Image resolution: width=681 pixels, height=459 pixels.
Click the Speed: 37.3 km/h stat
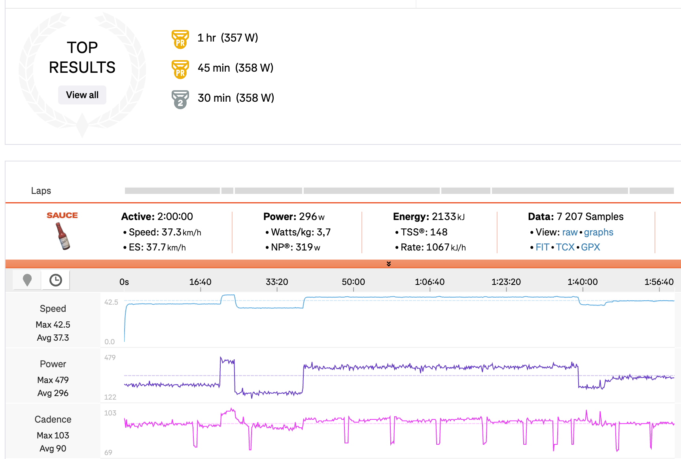[165, 232]
